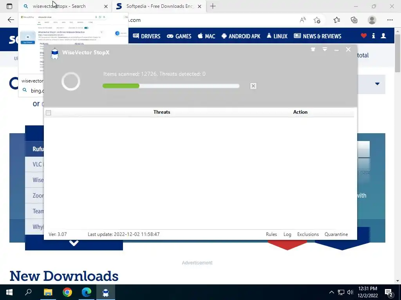The width and height of the screenshot is (401, 300).
Task: Click WiseVector StopX taskbar icon
Action: (x=106, y=292)
